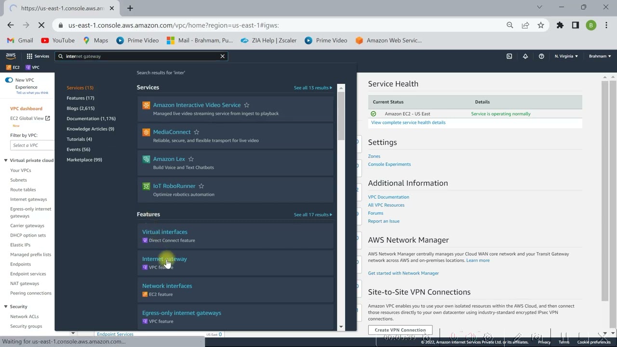This screenshot has height=347, width=617.
Task: Open browser extensions puzzle icon
Action: [560, 25]
